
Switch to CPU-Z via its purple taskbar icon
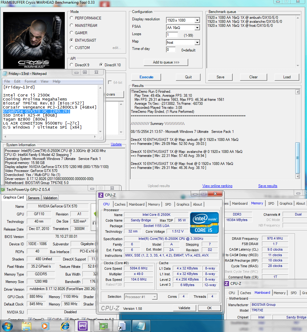[x=83, y=326]
